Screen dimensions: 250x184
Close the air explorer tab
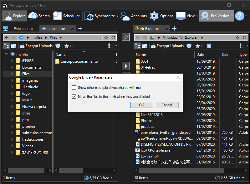point(72,29)
